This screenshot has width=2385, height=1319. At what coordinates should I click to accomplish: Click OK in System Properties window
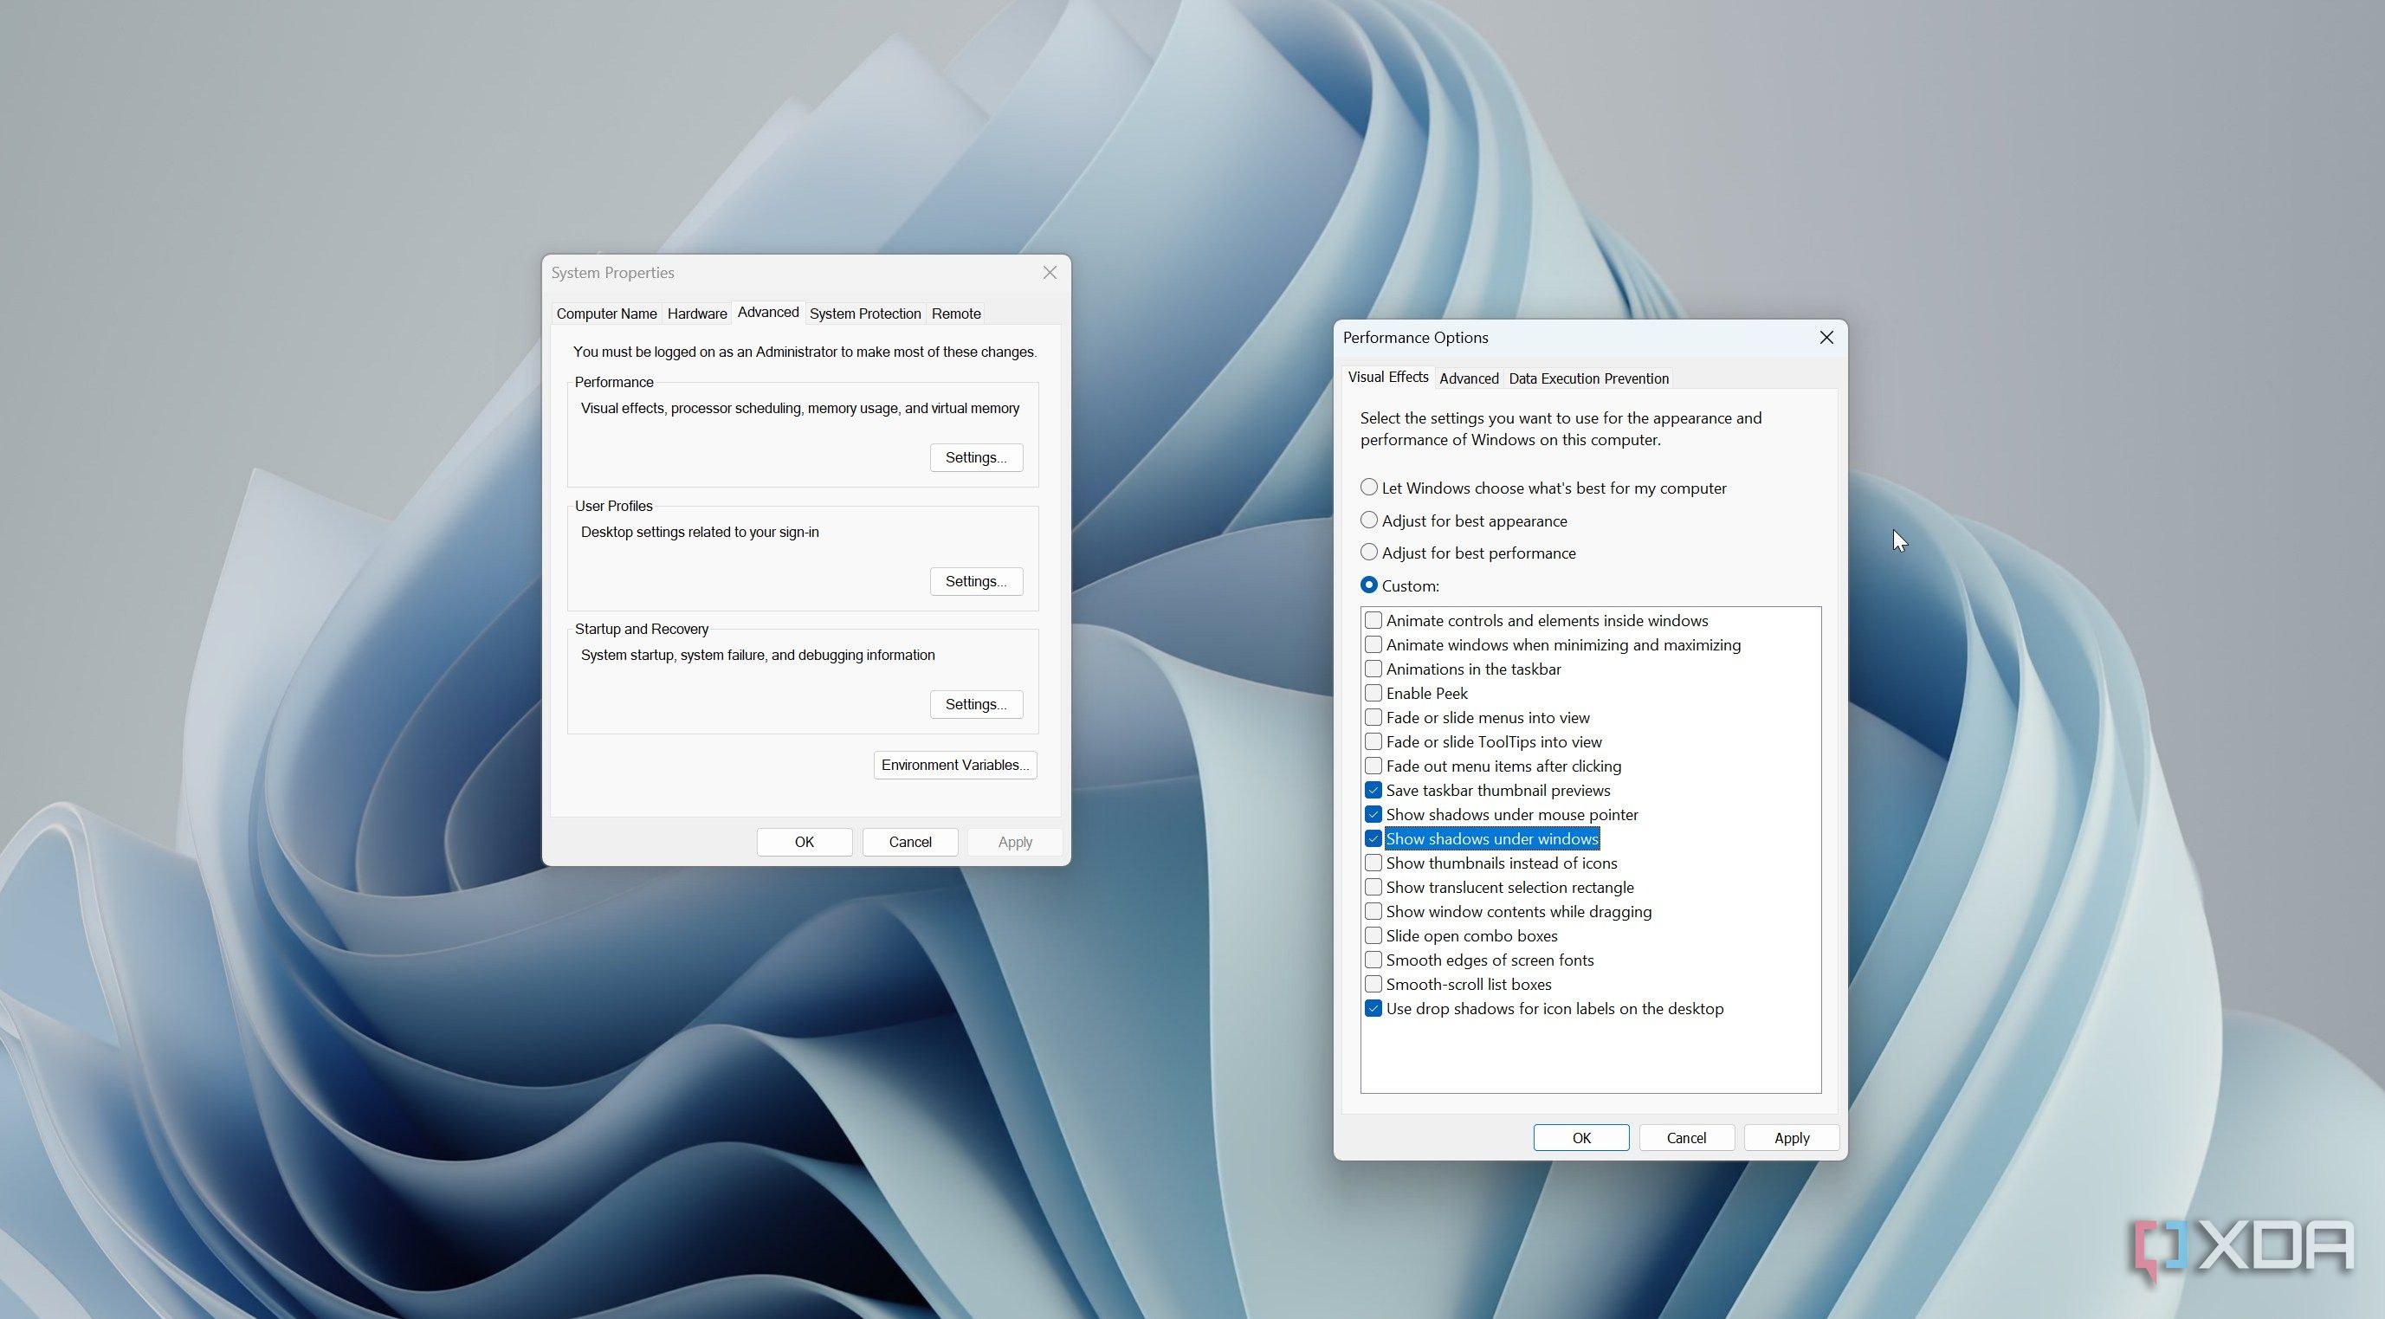coord(804,842)
